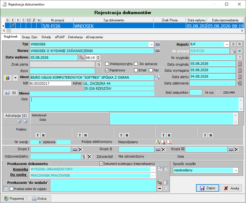This screenshot has height=203, width=246.
Task: Increase time with Data wpływu spinner up
Action: click(98, 56)
